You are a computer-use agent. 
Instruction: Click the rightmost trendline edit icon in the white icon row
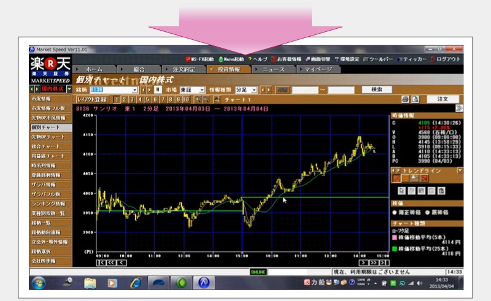pyautogui.click(x=441, y=191)
